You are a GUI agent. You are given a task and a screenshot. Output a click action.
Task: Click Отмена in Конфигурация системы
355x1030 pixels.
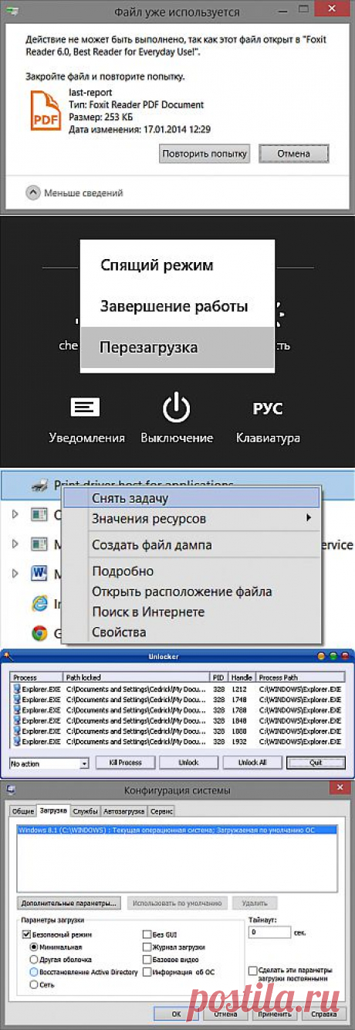click(225, 1013)
